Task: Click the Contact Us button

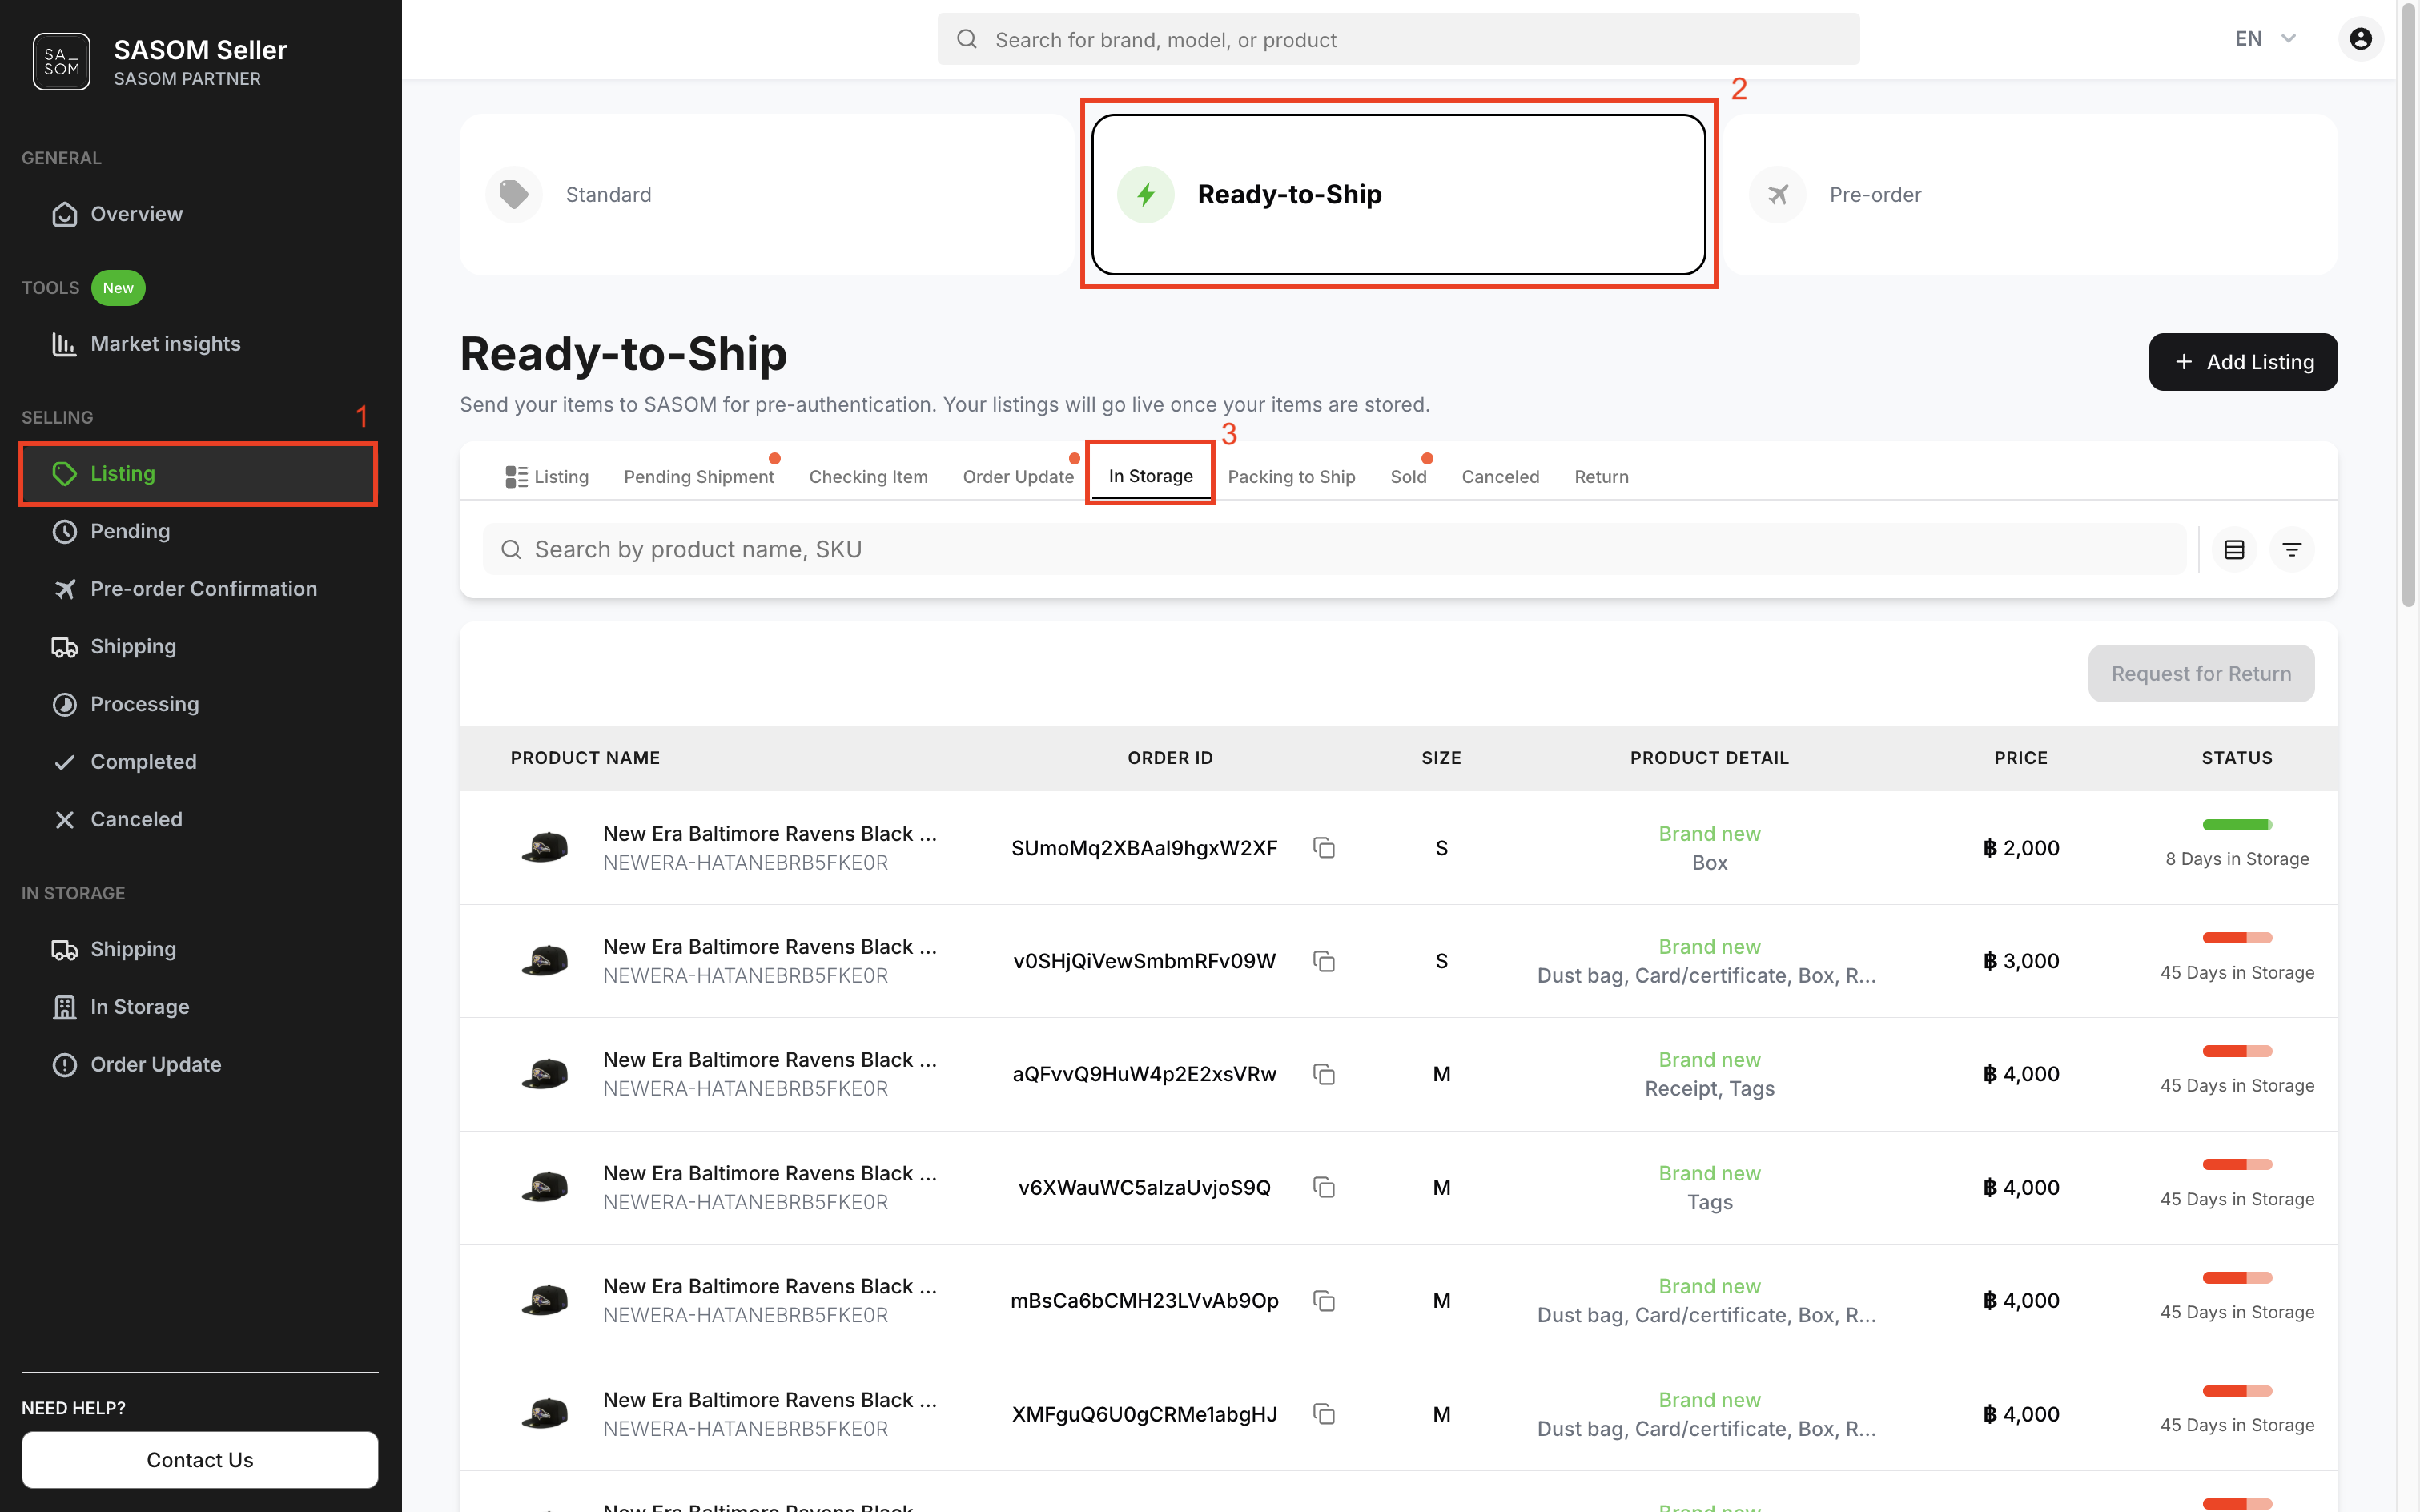Action: click(200, 1459)
